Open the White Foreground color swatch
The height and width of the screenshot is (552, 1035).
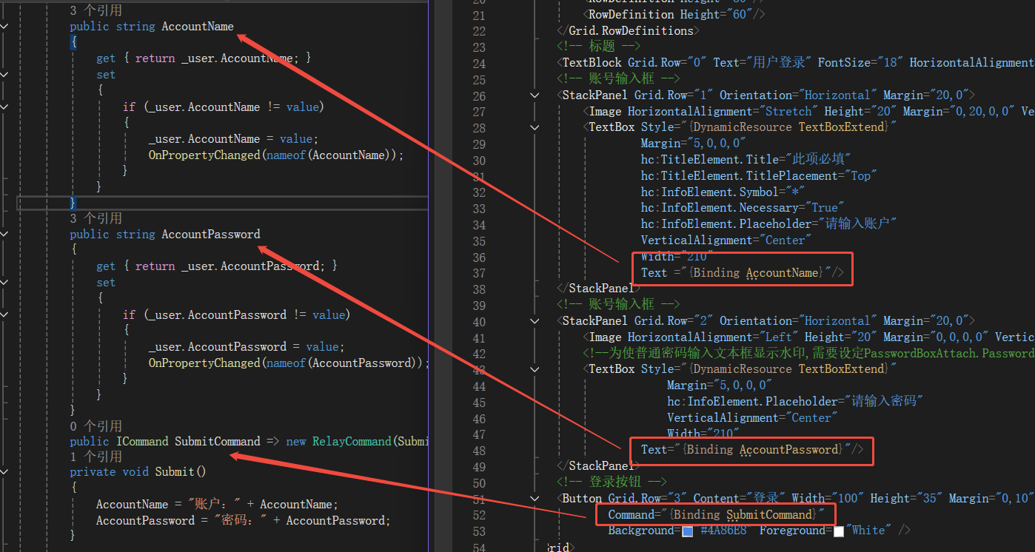tap(839, 531)
